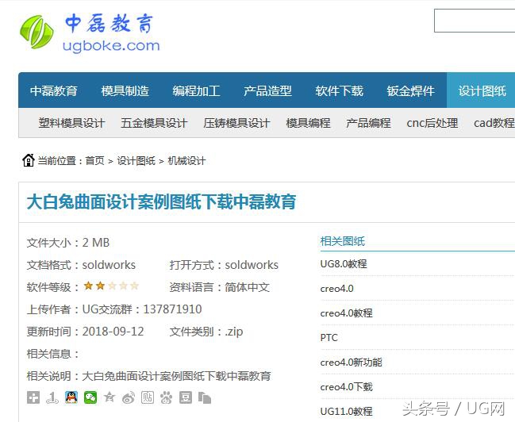This screenshot has height=422, width=515.
Task: Open related link UG11.0教程
Action: (x=347, y=411)
